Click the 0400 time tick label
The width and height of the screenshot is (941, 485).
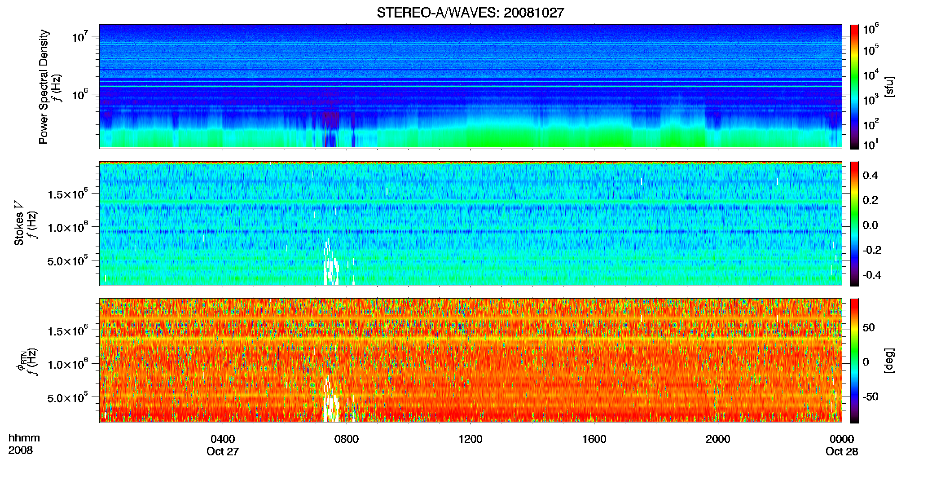click(223, 439)
